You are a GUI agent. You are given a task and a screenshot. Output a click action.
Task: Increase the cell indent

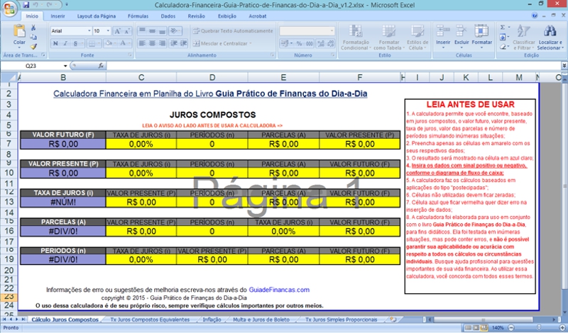click(184, 43)
